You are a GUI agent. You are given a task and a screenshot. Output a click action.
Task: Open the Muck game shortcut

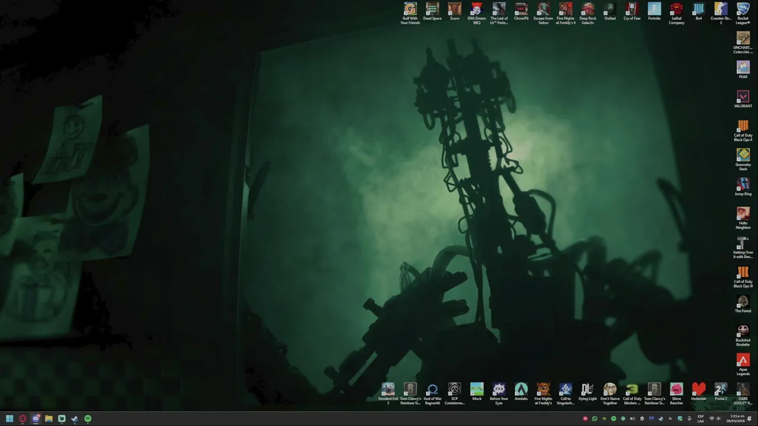[x=477, y=392]
